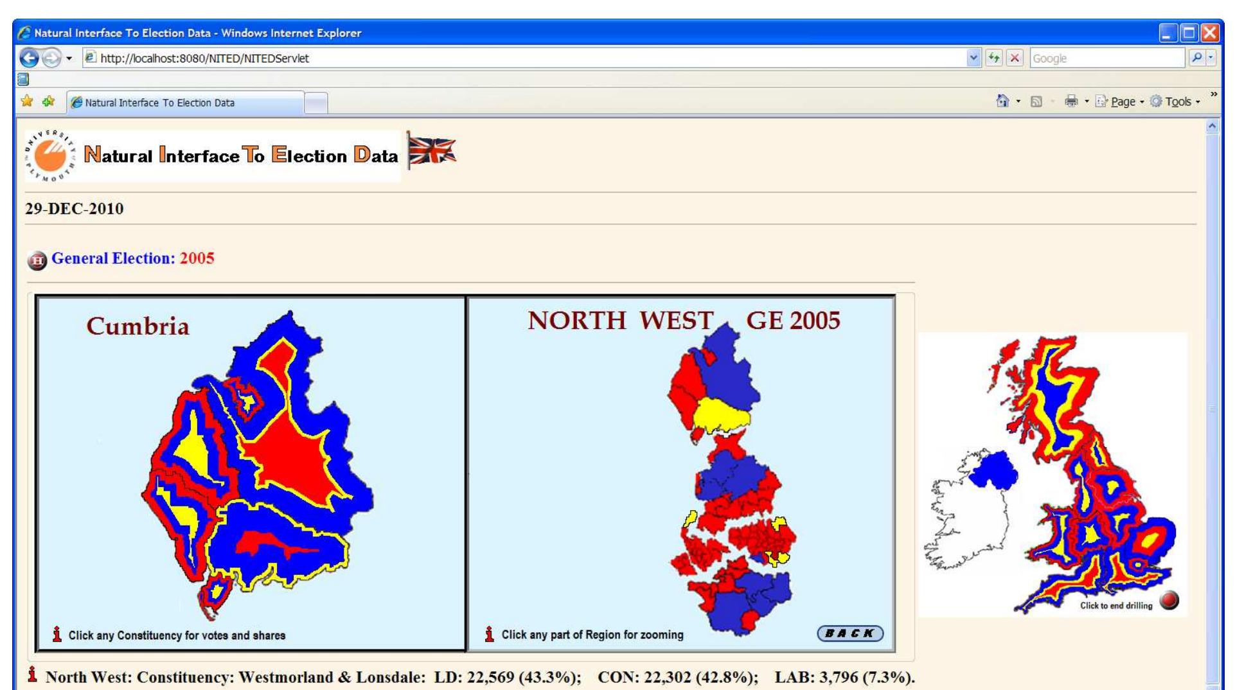Click the search magnifier icon
1235x690 pixels.
click(x=1196, y=58)
